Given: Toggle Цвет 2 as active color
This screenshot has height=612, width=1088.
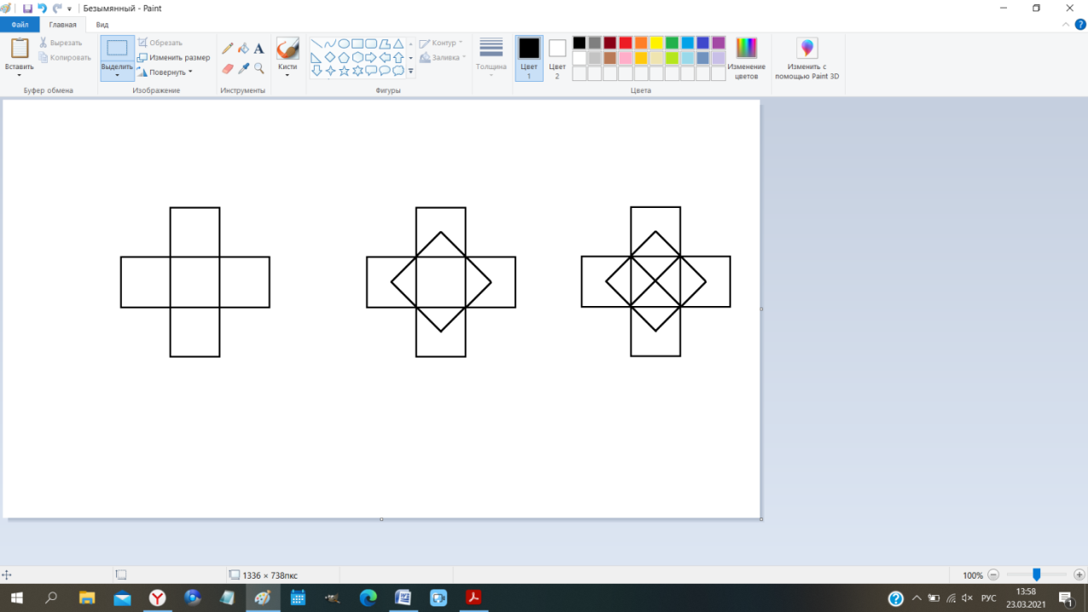Looking at the screenshot, I should [x=557, y=57].
